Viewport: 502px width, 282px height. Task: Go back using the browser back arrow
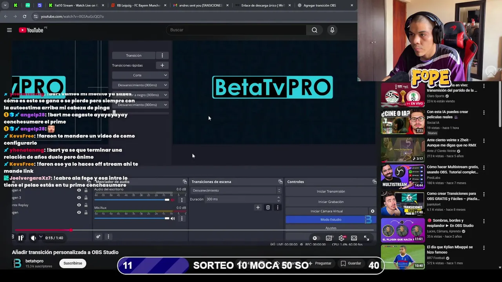coord(5,16)
